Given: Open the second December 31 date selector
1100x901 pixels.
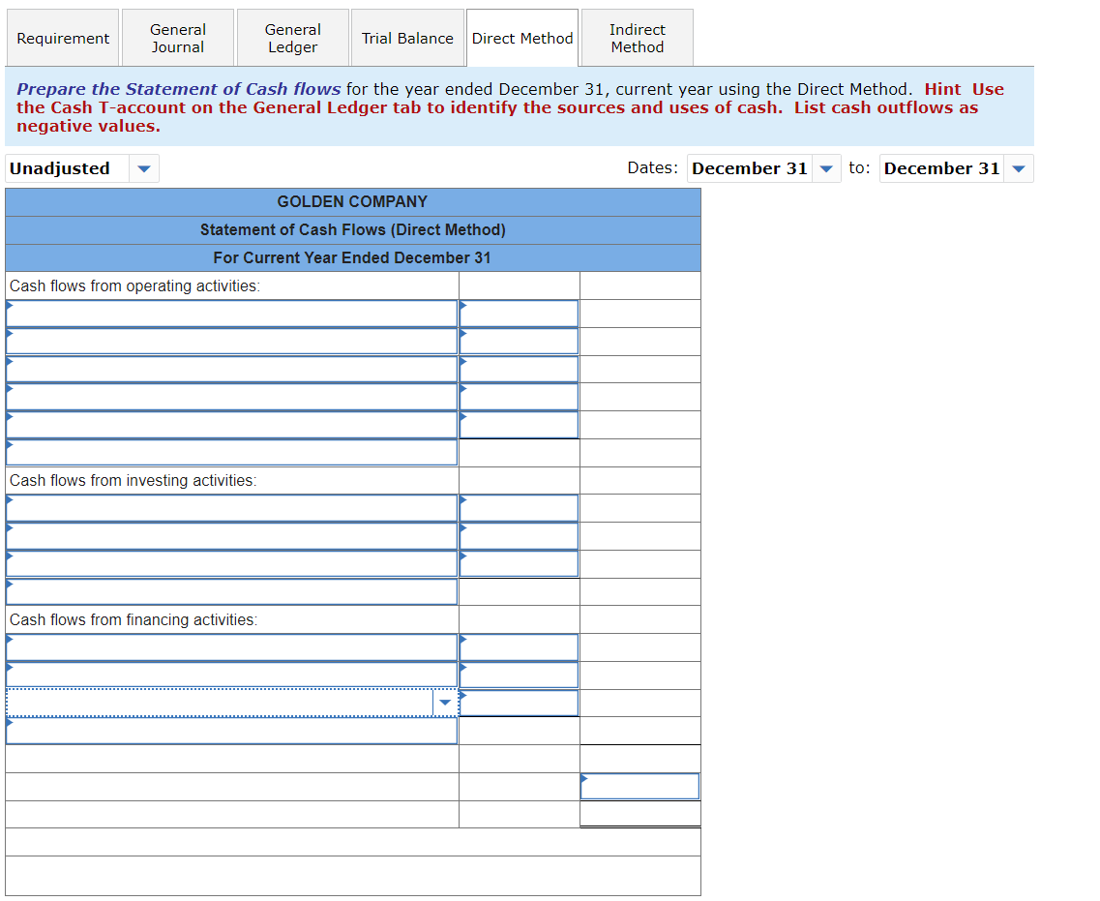Looking at the screenshot, I should point(1018,167).
